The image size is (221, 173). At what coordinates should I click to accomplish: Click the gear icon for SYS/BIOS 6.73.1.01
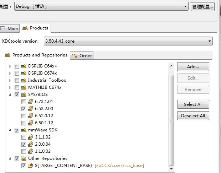(x=30, y=102)
